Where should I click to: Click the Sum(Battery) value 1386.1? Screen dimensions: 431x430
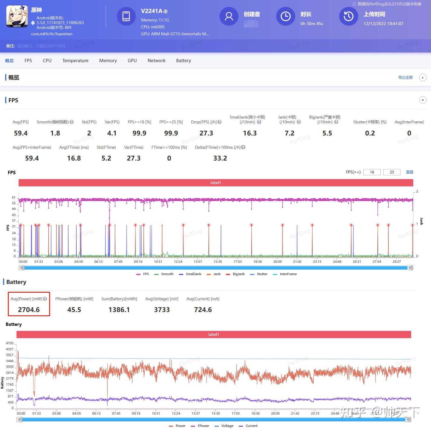[x=119, y=310]
